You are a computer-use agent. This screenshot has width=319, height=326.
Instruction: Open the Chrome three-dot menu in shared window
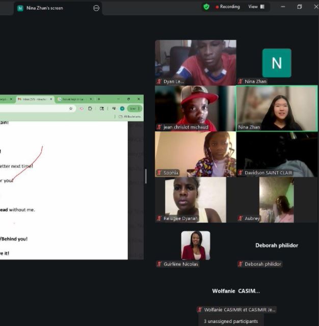point(139,108)
